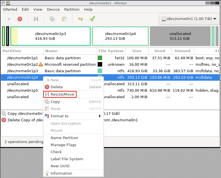
Task: Click the teal ntfs swatch for nvme0n1p3
Action: (x=100, y=71)
